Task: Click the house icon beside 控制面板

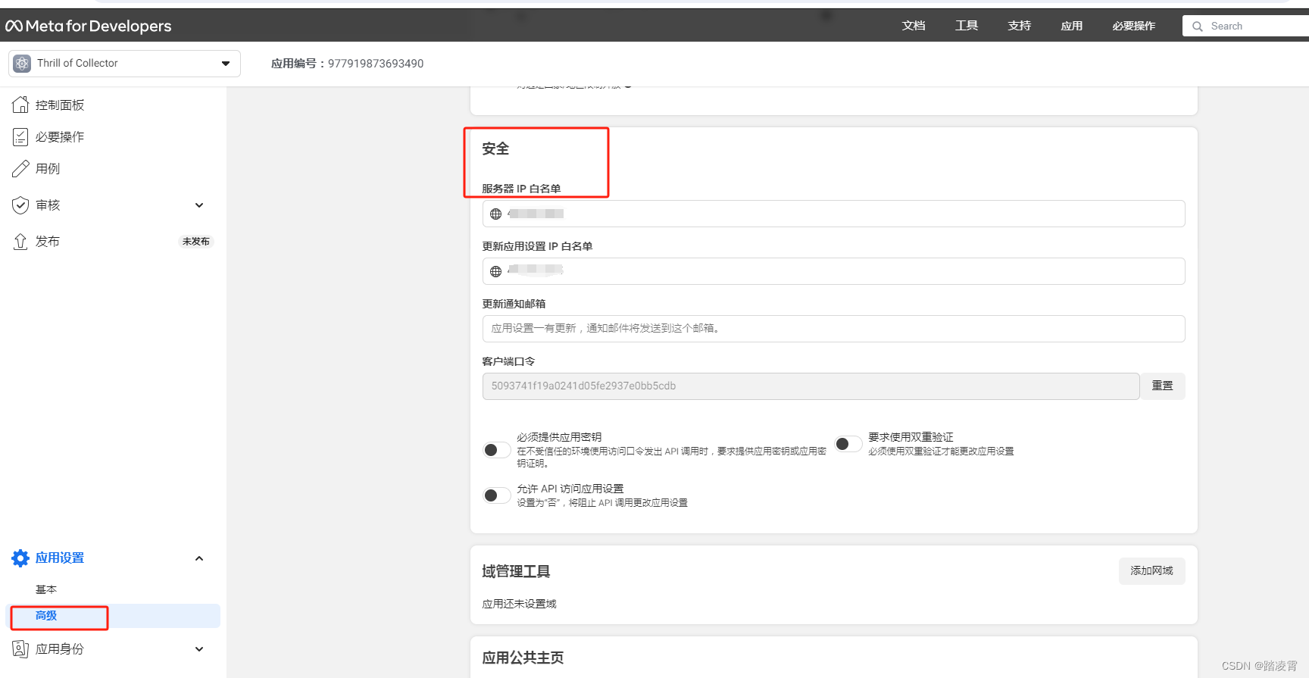Action: (x=20, y=105)
